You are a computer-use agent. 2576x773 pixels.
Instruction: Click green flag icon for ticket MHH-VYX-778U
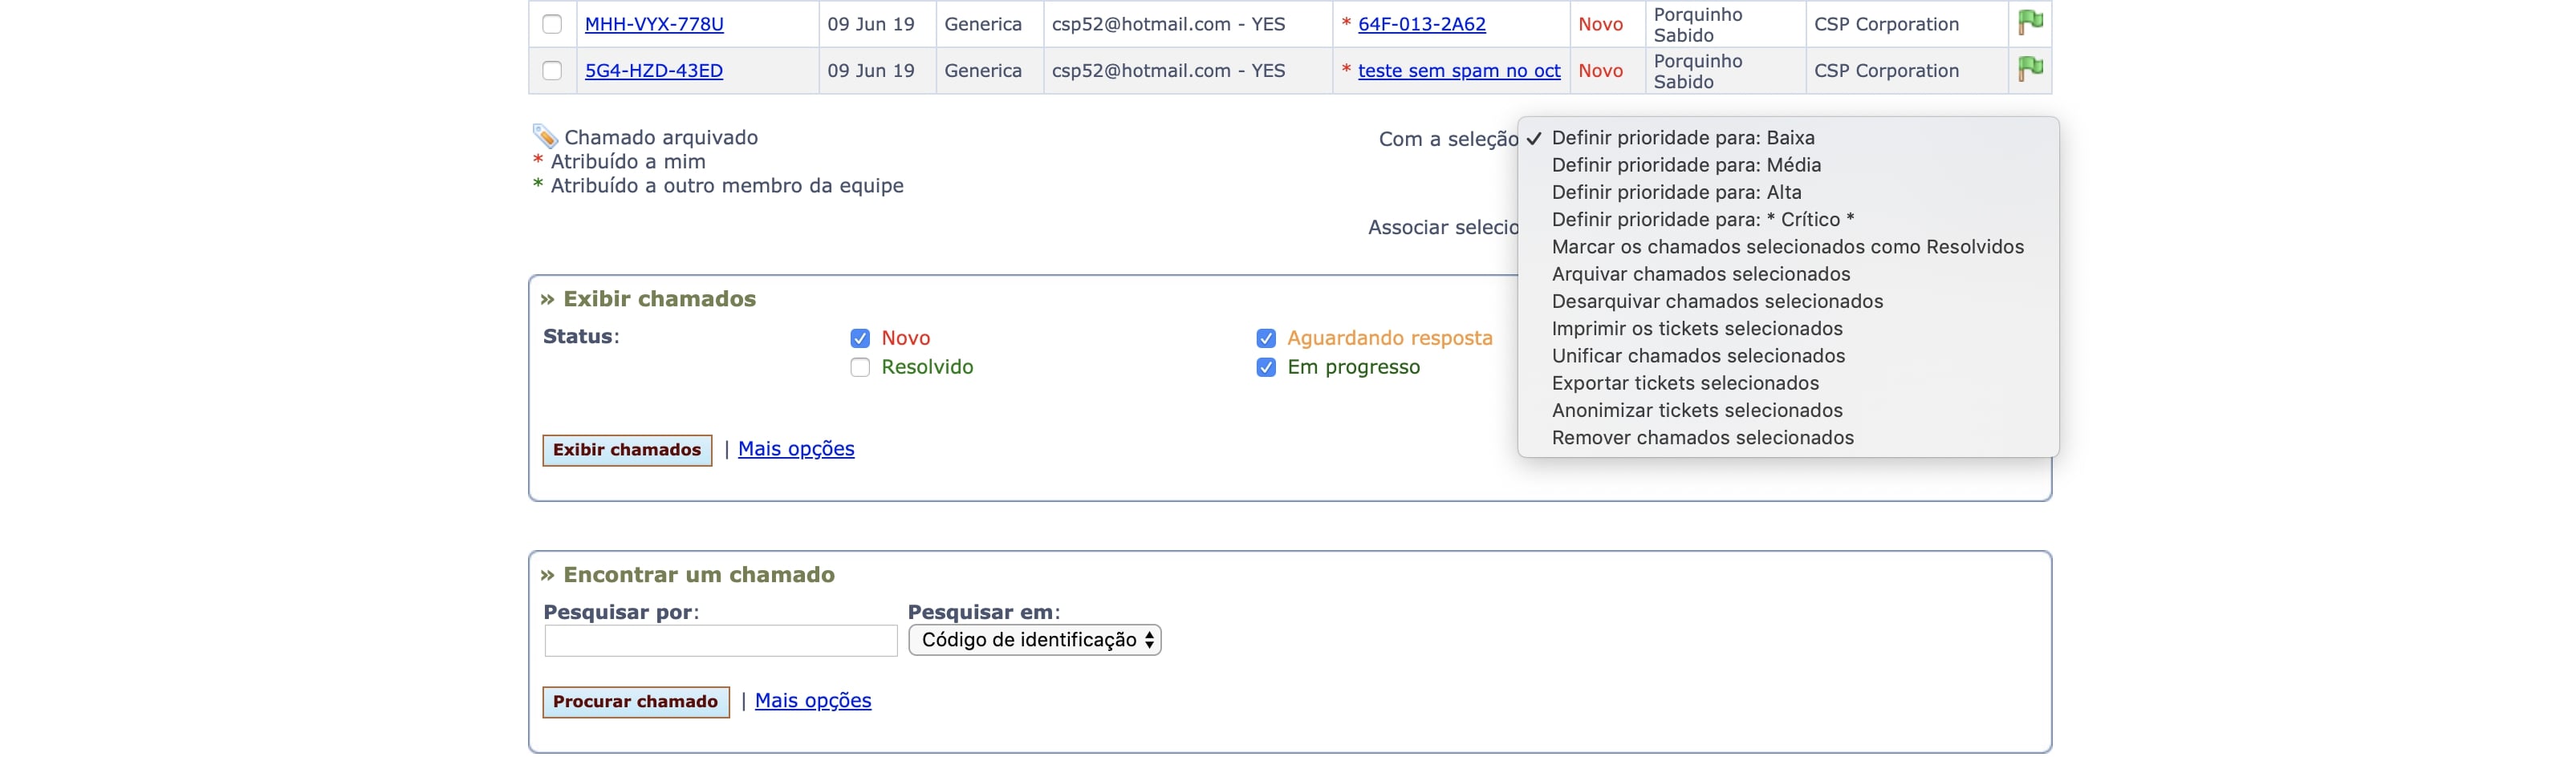2030,22
